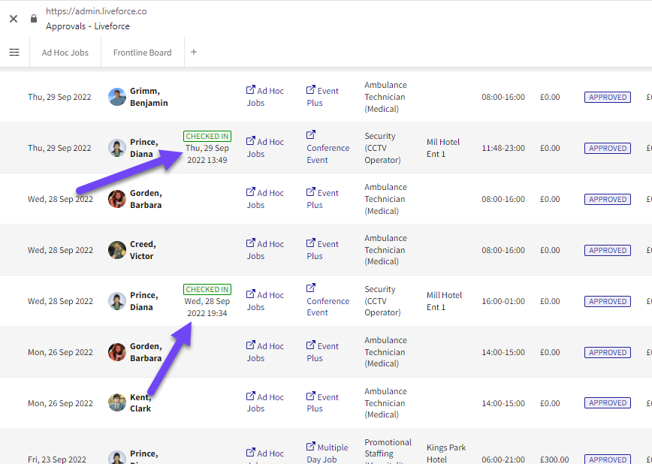Click Barbara Gorden avatar on 26 Sep row

click(x=117, y=352)
